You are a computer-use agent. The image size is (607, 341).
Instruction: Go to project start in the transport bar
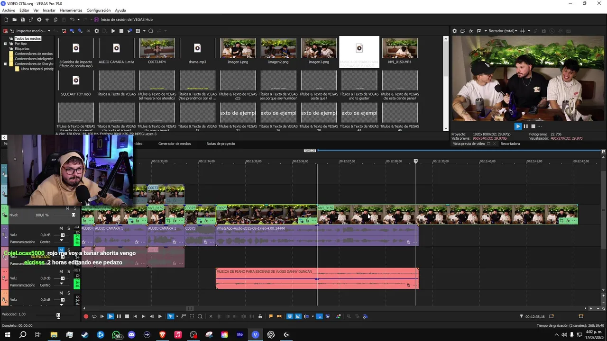coord(135,316)
